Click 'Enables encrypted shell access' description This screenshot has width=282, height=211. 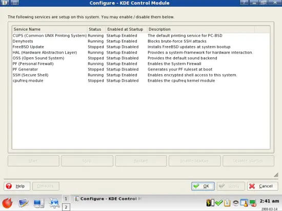tap(192, 75)
